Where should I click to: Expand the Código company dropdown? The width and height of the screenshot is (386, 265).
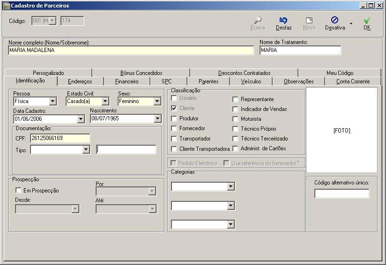pos(52,21)
